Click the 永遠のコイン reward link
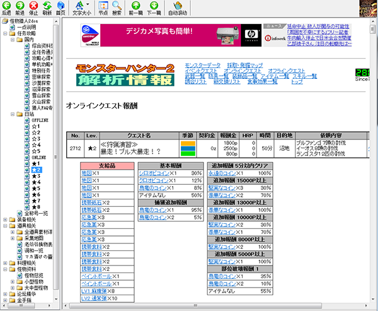Viewport: 378px width, 311px height. 222,173
